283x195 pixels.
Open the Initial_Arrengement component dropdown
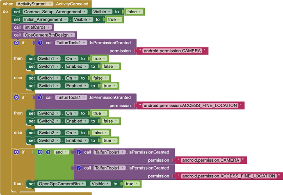click(x=45, y=20)
